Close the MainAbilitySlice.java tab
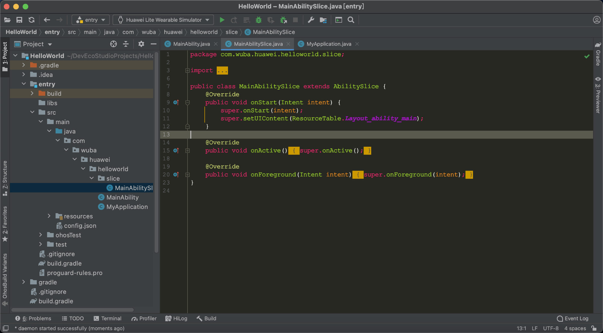This screenshot has height=333, width=603. (x=288, y=44)
